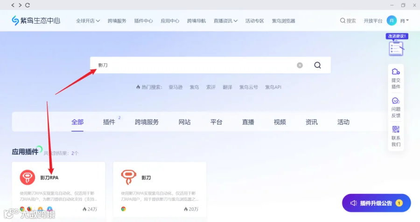Go forward with the forward arrow
The width and height of the screenshot is (420, 222).
coord(20,5)
